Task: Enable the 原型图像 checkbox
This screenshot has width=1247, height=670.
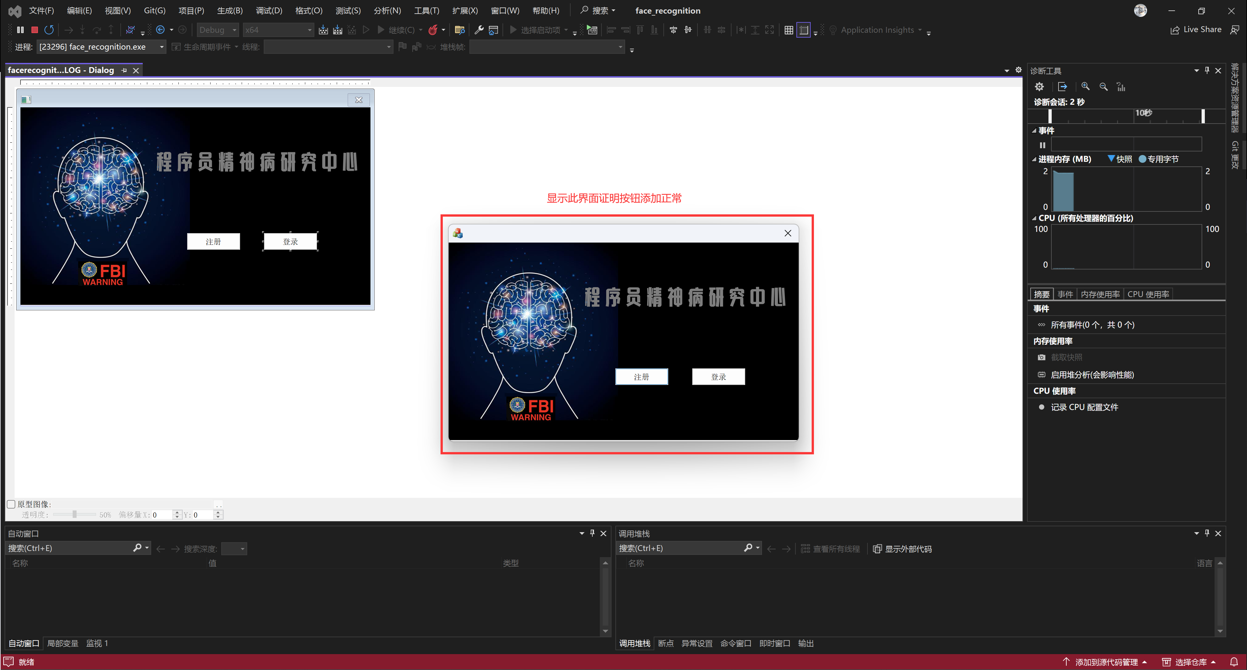Action: click(x=11, y=504)
